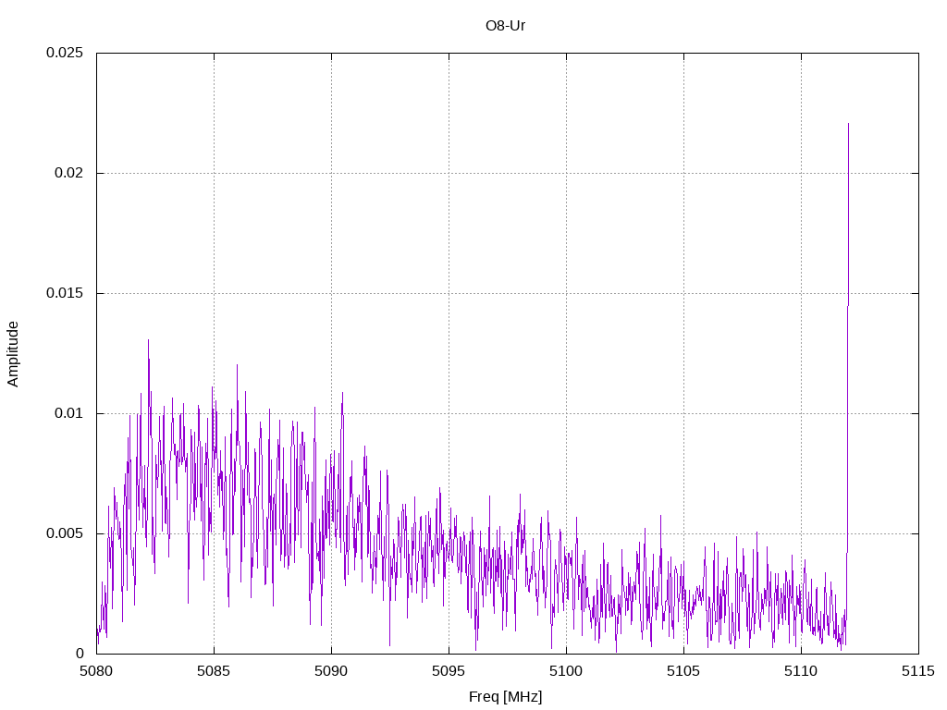The height and width of the screenshot is (710, 947).
Task: Click the 5095 x-axis tick label
Action: 449,671
